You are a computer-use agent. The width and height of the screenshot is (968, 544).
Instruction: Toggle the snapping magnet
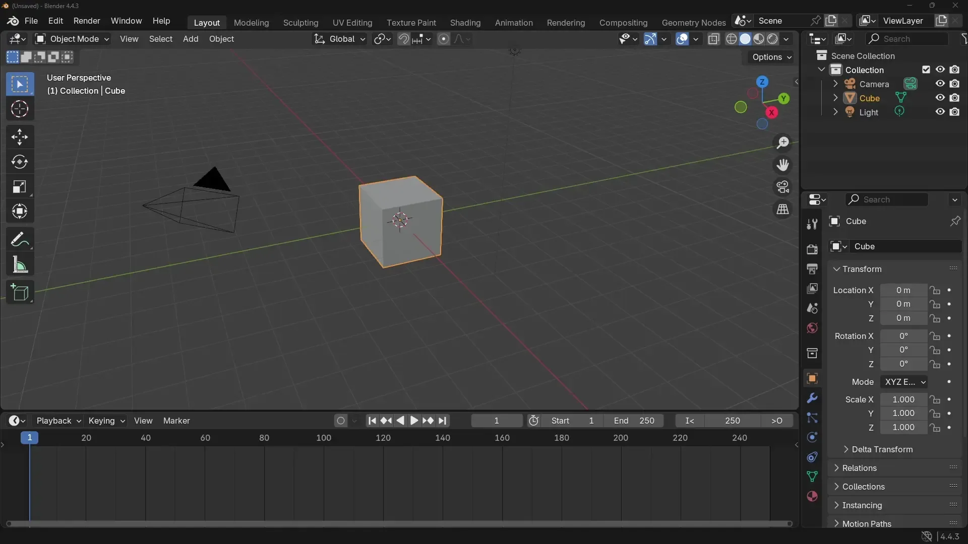click(x=403, y=39)
